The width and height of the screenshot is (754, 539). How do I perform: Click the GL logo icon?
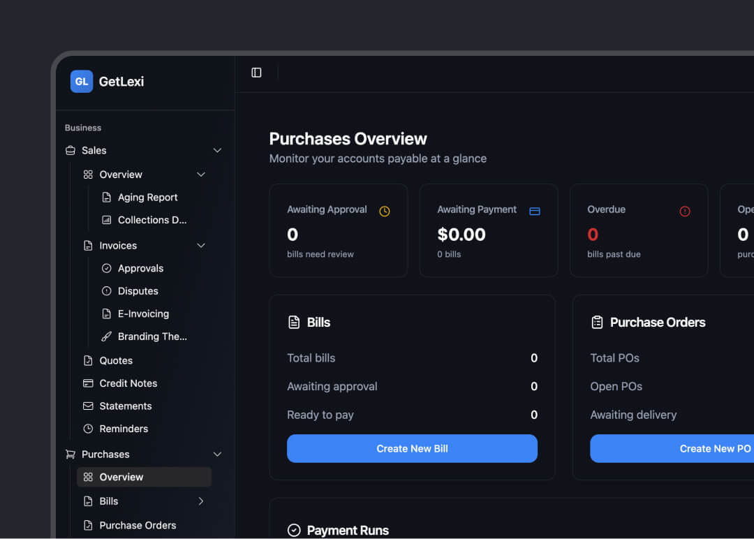coord(82,82)
